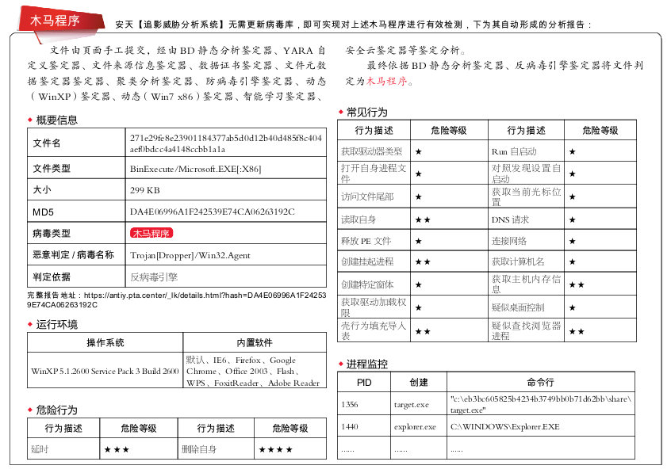Select PID 1440 in the process table
Screen dimensions: 671x473
point(350,426)
